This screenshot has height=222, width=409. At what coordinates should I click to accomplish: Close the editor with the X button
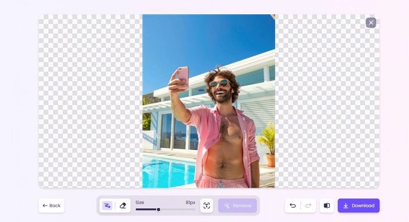pos(371,23)
